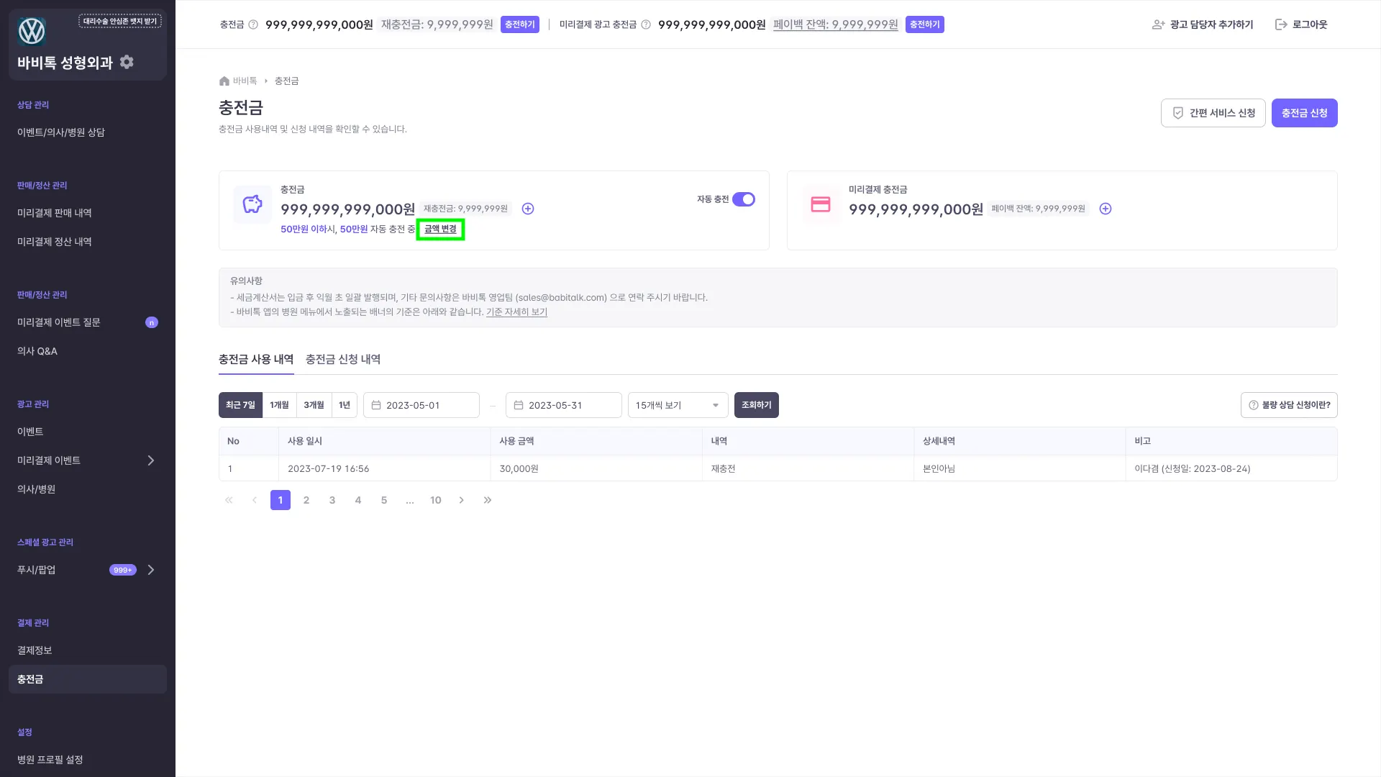
Task: Open hospital settings gear icon
Action: [x=127, y=62]
